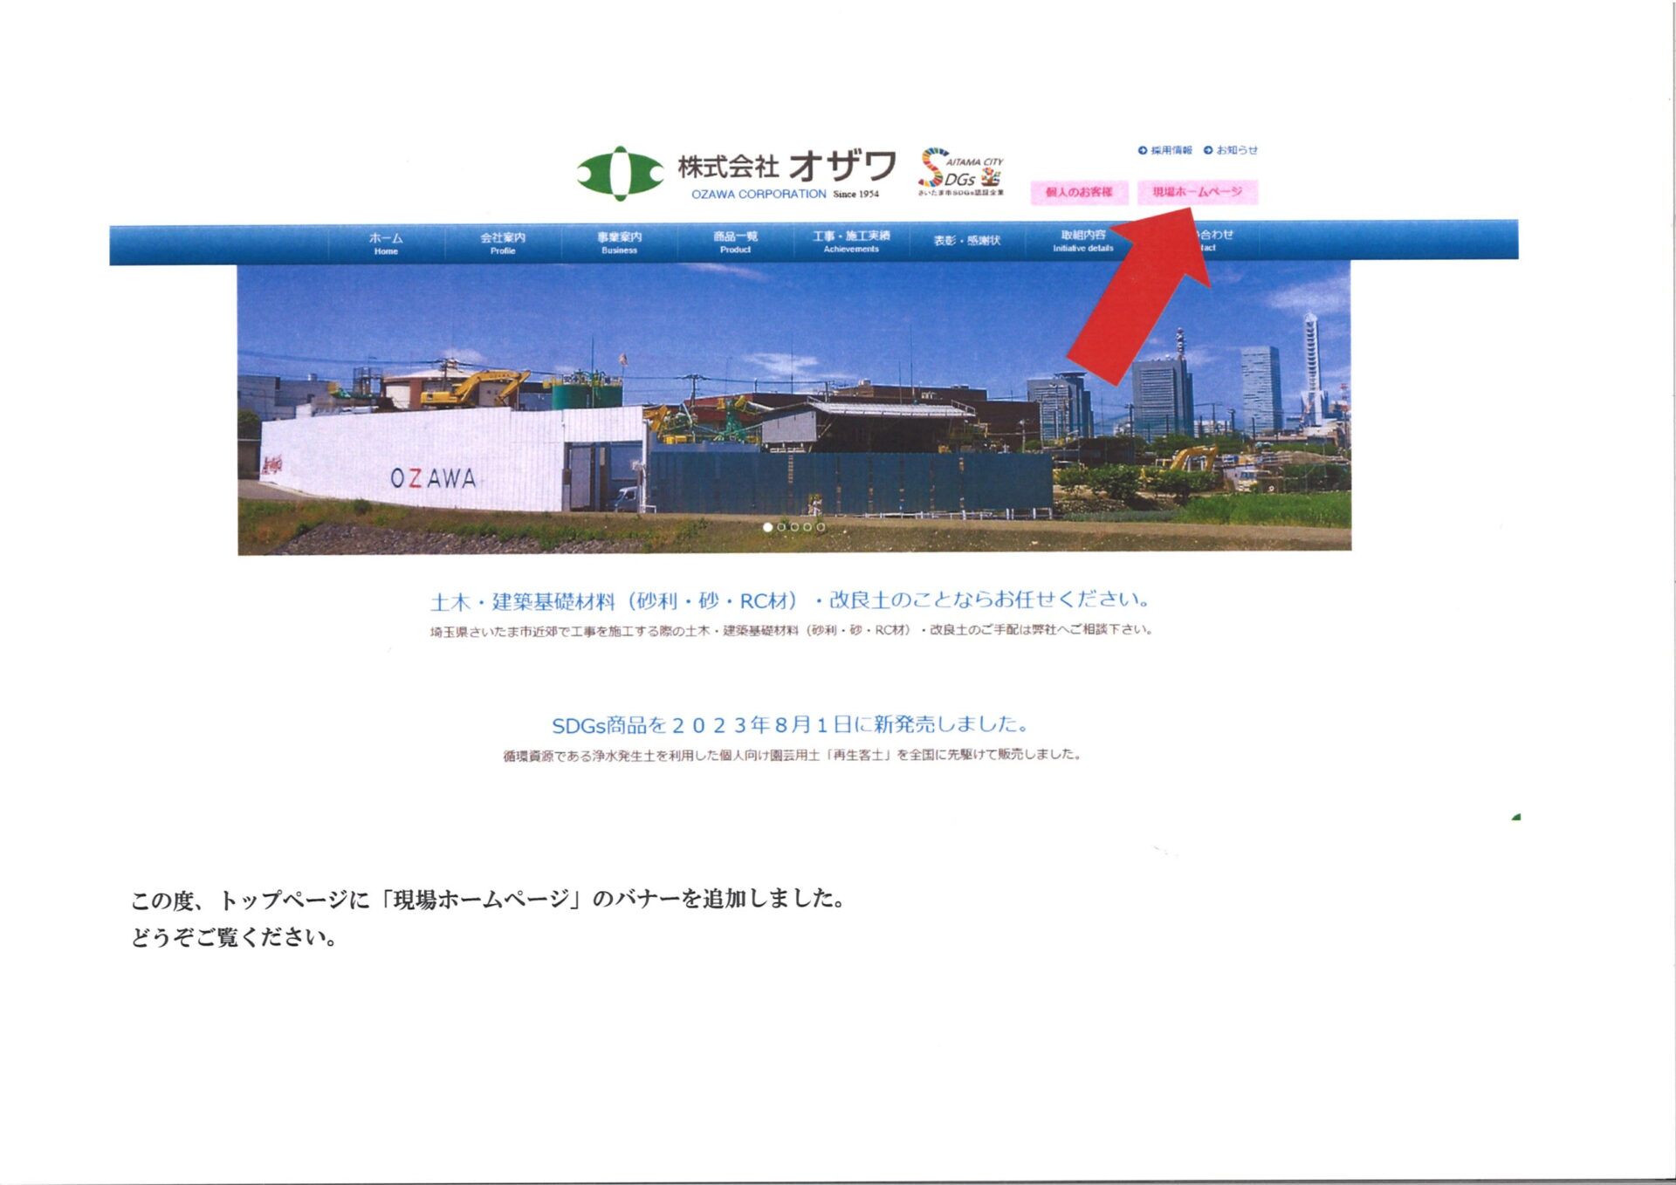Image resolution: width=1676 pixels, height=1185 pixels.
Task: Open 事業案内 Business menu item
Action: coord(619,242)
